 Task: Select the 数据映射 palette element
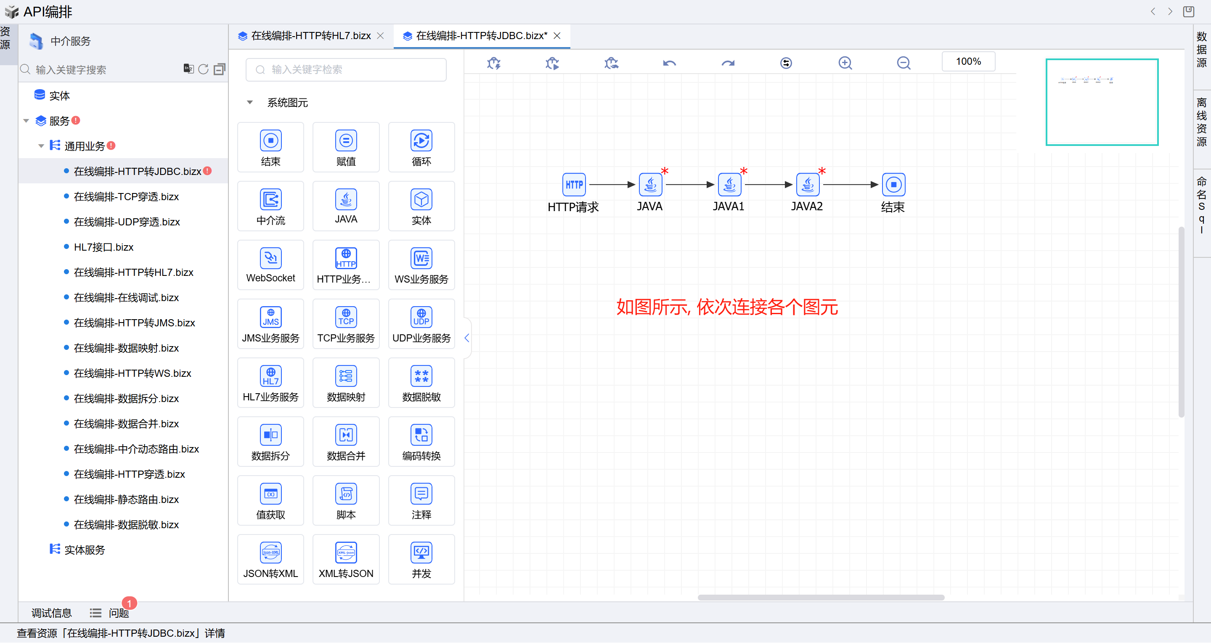pos(345,383)
